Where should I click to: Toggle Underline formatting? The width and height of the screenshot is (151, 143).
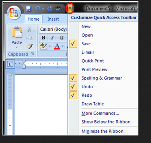click(x=62, y=38)
